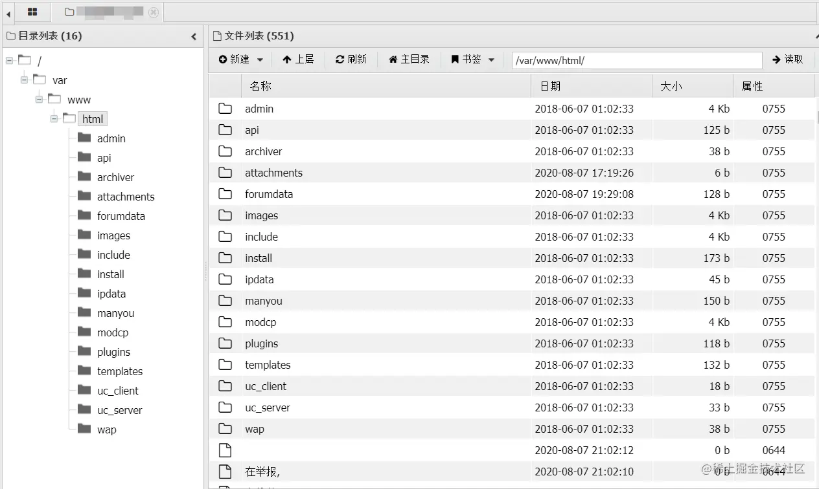Select forumdata date 2020-08-07 19:29:08
Image resolution: width=819 pixels, height=489 pixels.
click(584, 194)
